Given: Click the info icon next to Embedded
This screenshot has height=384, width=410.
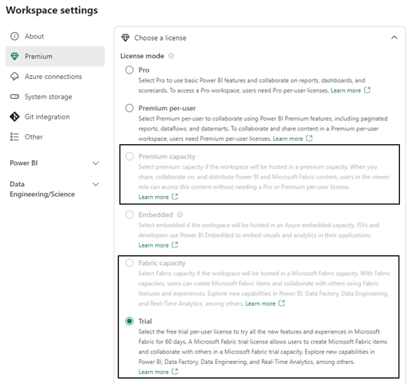Looking at the screenshot, I should coord(180,215).
